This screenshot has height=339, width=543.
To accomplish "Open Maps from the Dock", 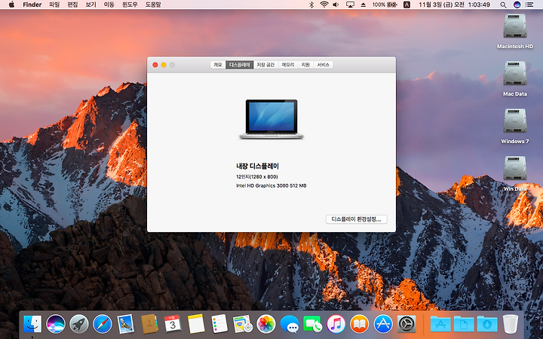I will click(242, 324).
